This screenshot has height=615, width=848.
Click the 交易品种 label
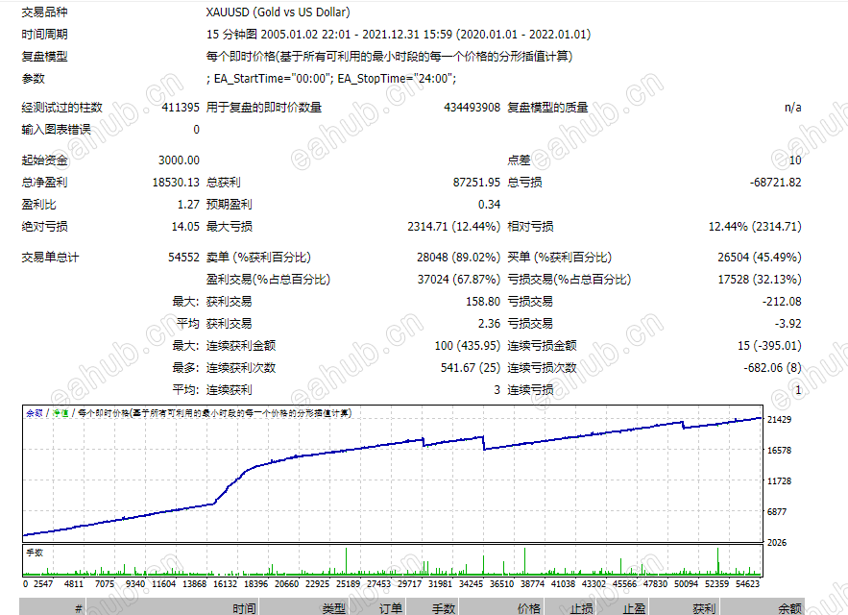(x=44, y=12)
